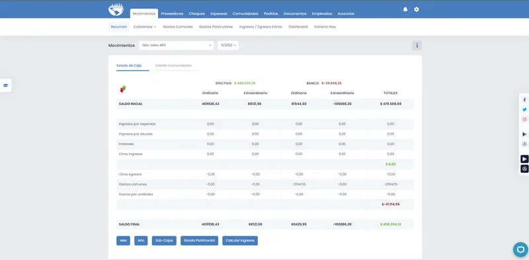Click the Ingresos por deudas row label
529x260 pixels.
(136, 134)
